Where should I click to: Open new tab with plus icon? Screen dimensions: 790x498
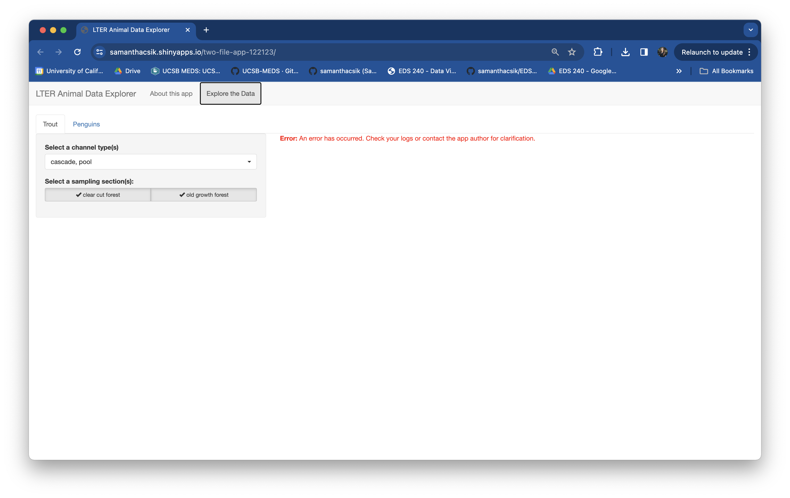pyautogui.click(x=206, y=30)
